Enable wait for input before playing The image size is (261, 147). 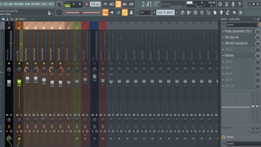point(111,4)
